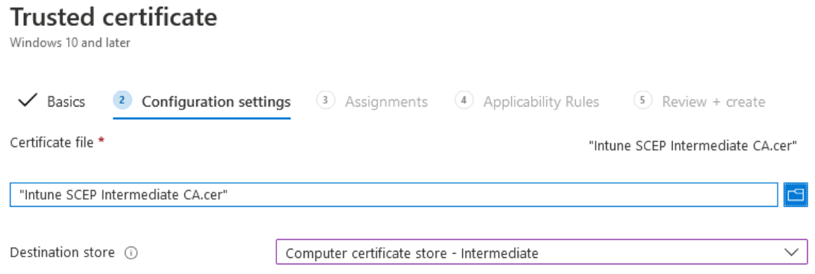
Task: Open the Destination store dropdown
Action: pos(542,253)
